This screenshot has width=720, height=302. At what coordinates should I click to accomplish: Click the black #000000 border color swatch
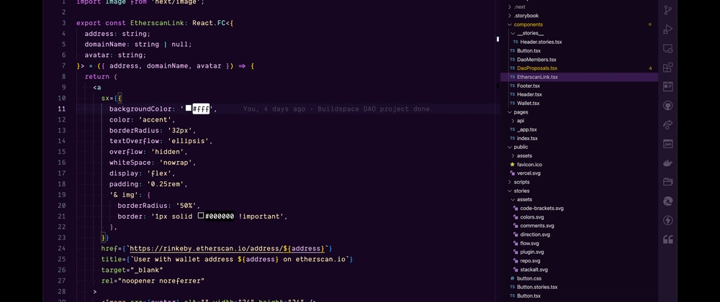201,216
